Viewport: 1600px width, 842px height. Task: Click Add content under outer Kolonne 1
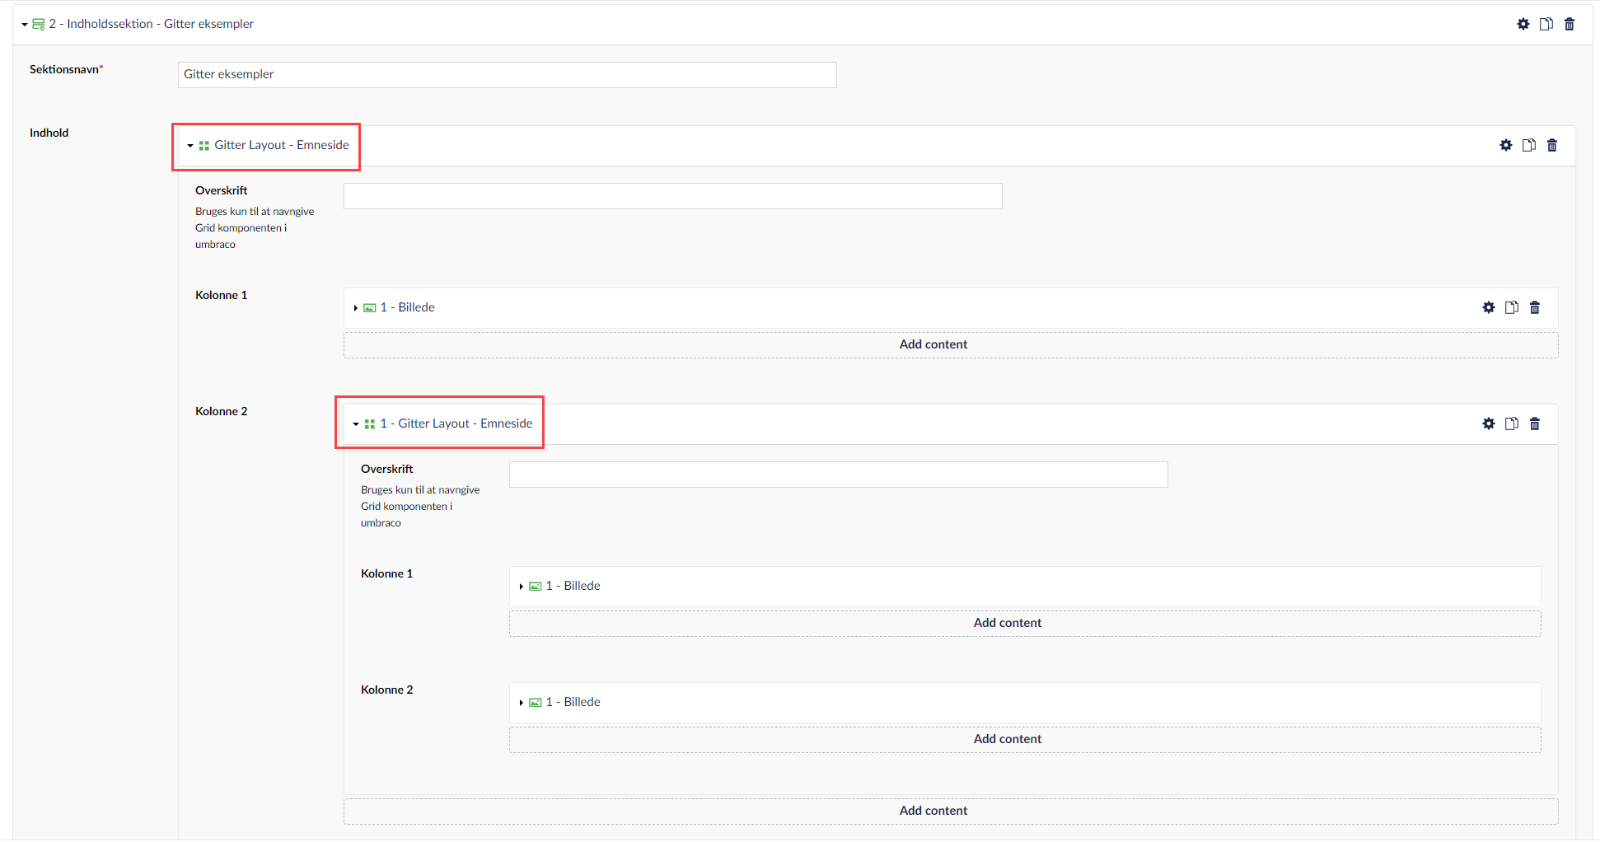933,344
